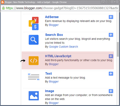
Task: Click the Search Box description text
Action: coord(78,41)
